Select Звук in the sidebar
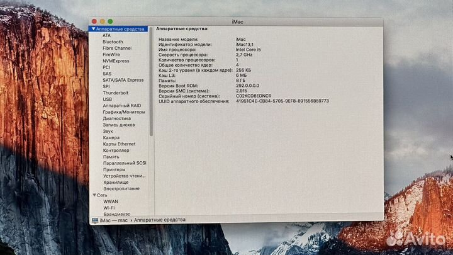The width and height of the screenshot is (453, 255). click(108, 131)
